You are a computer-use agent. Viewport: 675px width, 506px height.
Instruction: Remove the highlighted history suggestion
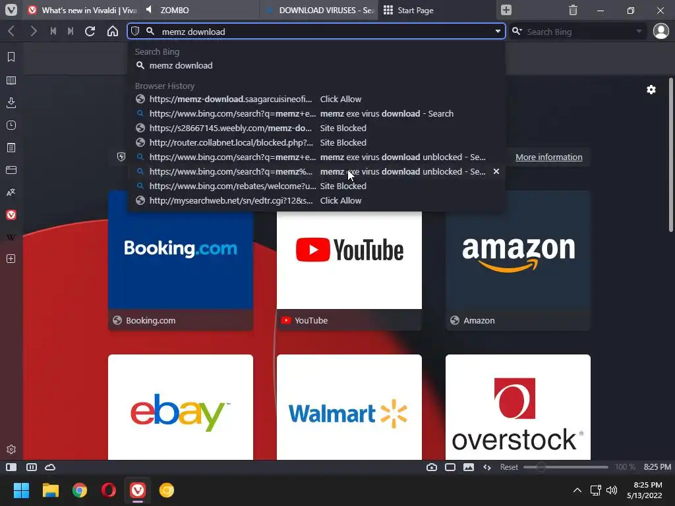(x=496, y=171)
